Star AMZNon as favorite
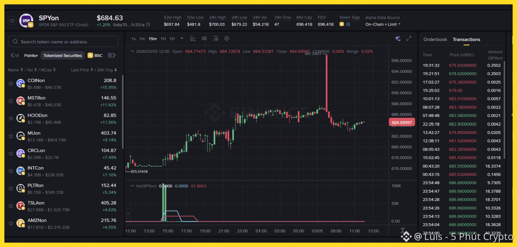This screenshot has height=247, width=517. 11,223
